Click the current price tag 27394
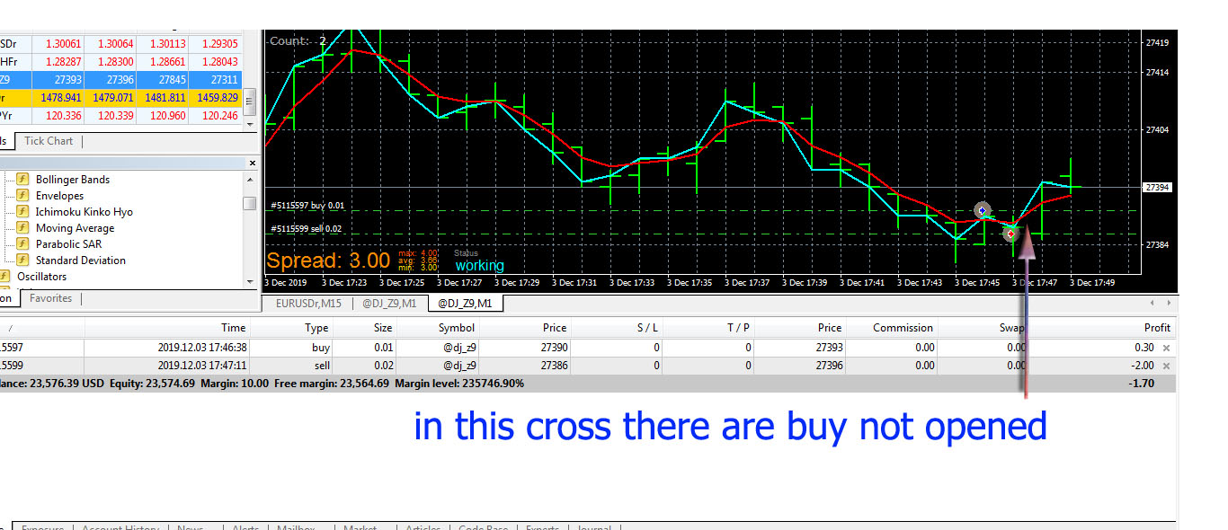 [x=1156, y=188]
